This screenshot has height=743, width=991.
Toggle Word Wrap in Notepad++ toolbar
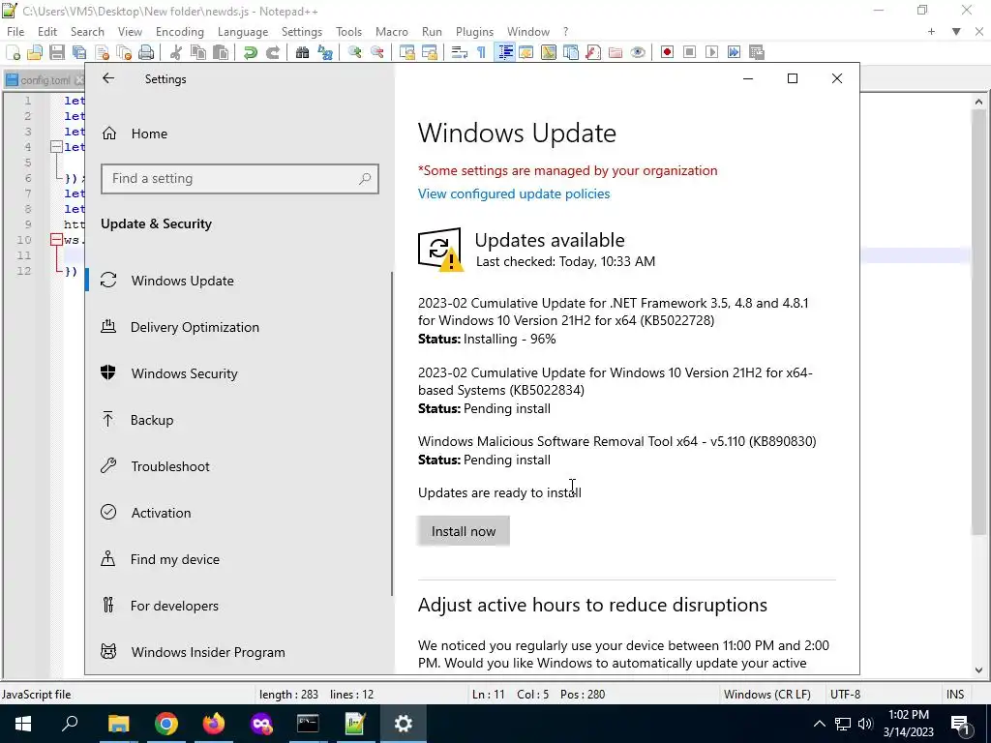460,52
